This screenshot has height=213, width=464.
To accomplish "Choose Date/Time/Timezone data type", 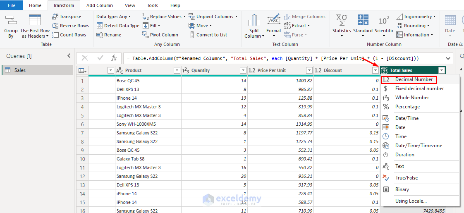I will point(420,146).
